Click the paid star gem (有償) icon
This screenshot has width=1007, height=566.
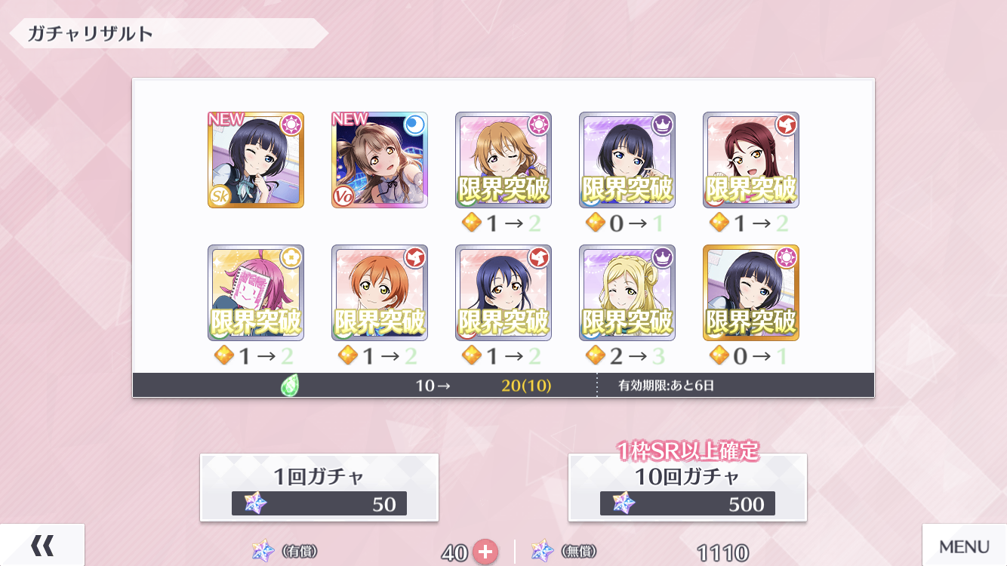click(x=263, y=552)
